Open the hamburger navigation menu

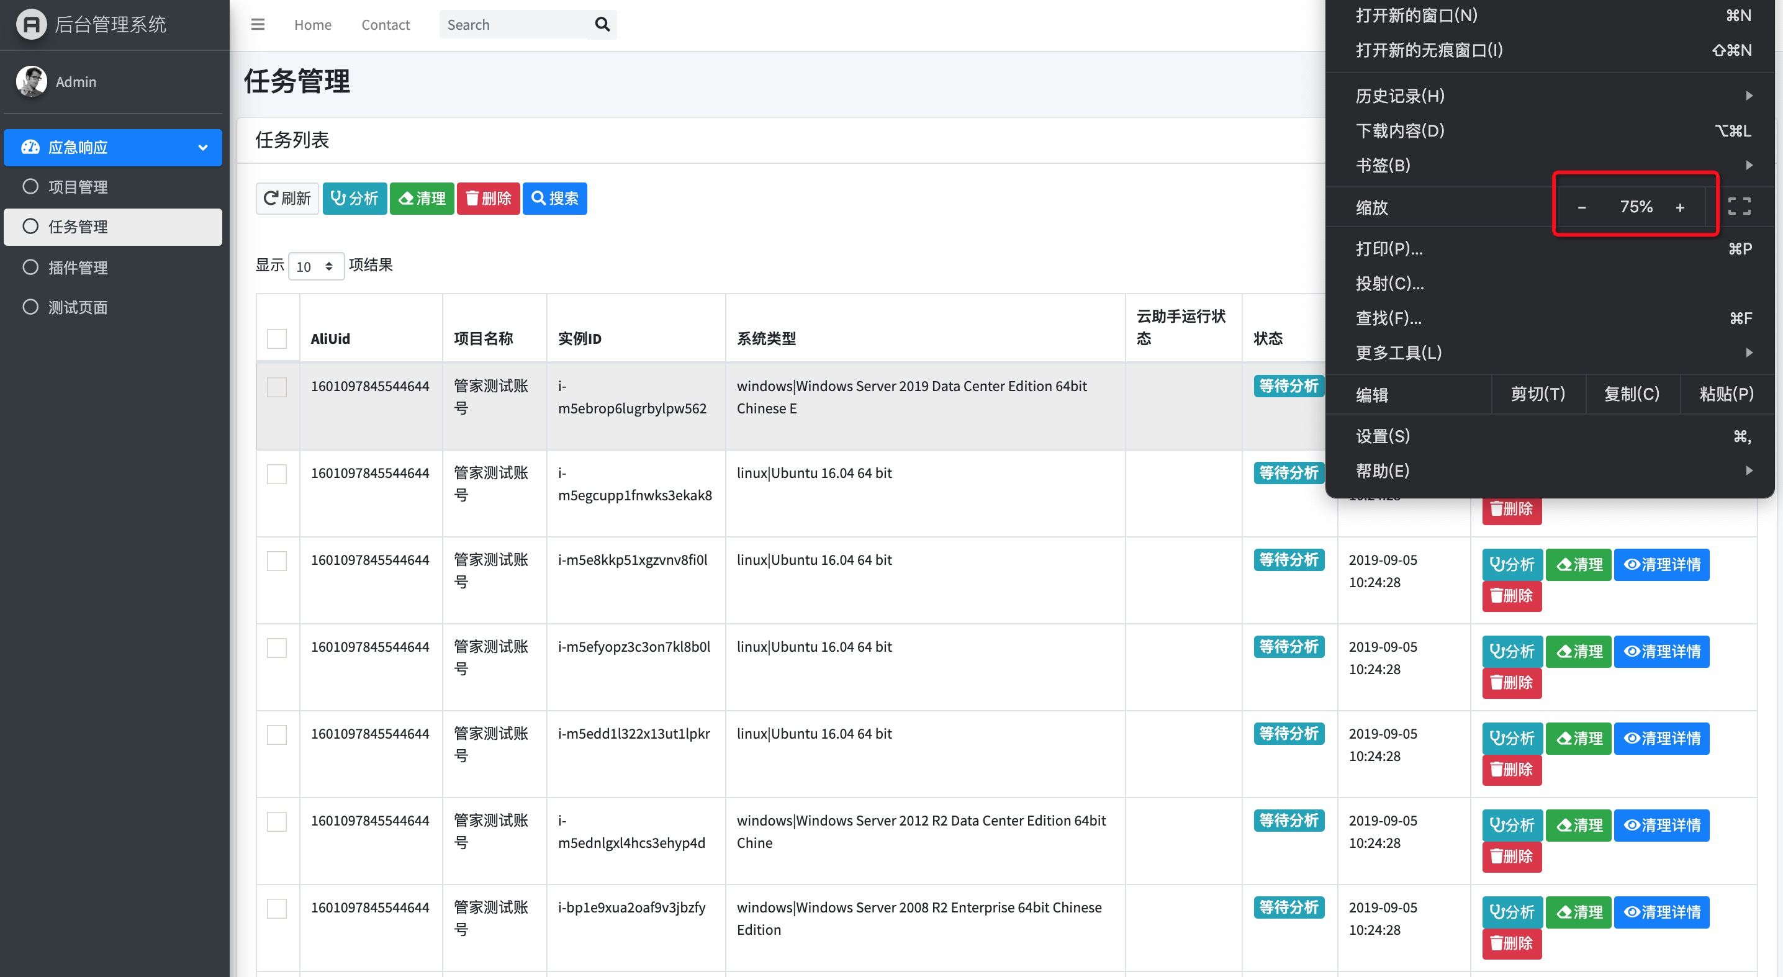[x=258, y=24]
